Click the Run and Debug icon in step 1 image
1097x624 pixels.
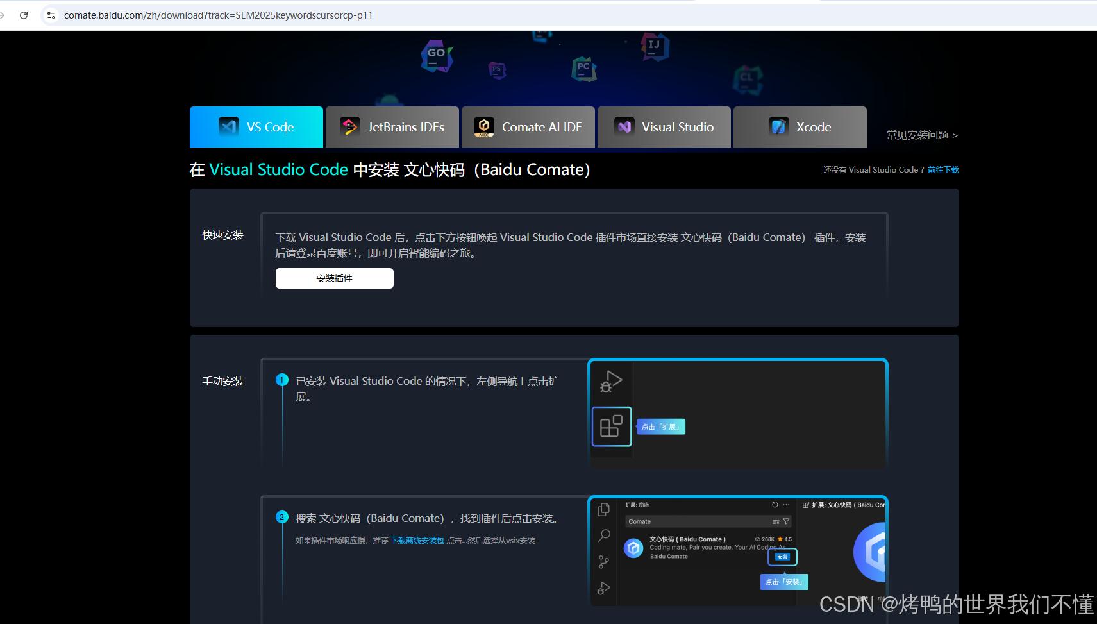(x=611, y=382)
